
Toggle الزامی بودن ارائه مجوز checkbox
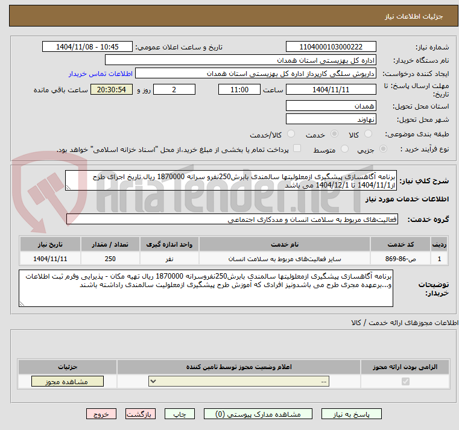pyautogui.click(x=405, y=381)
